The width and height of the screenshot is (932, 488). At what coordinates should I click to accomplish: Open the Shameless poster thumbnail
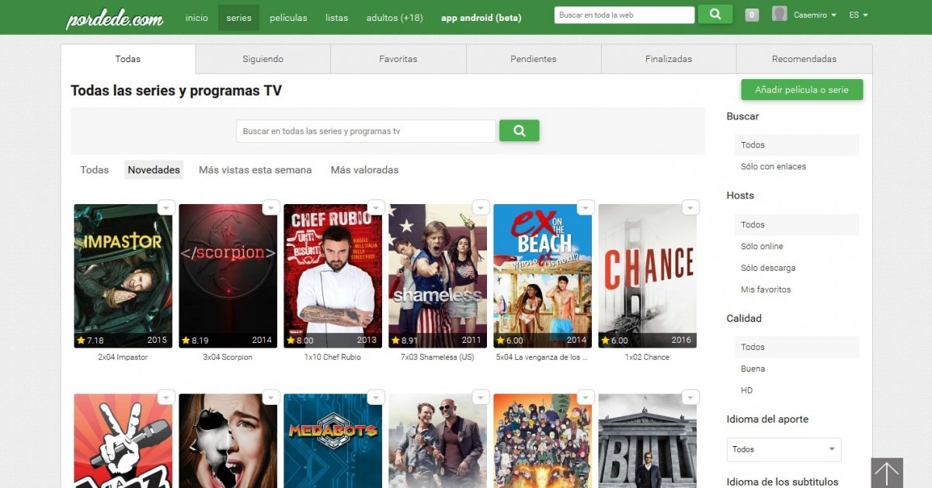[x=437, y=275]
